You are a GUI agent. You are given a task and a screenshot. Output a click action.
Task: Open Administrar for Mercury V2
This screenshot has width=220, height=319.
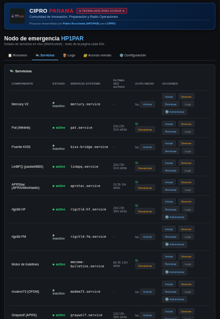point(174,112)
